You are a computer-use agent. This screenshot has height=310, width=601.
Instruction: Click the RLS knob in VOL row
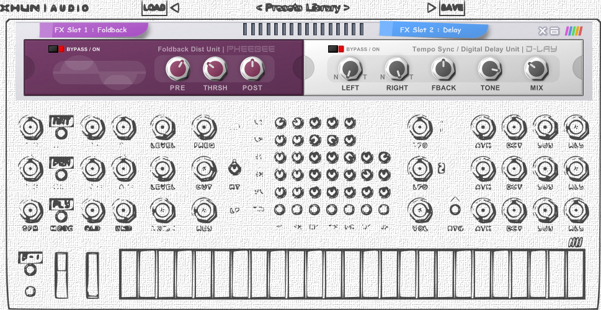pos(576,210)
